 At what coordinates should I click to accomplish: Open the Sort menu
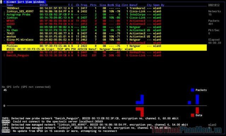21,2
